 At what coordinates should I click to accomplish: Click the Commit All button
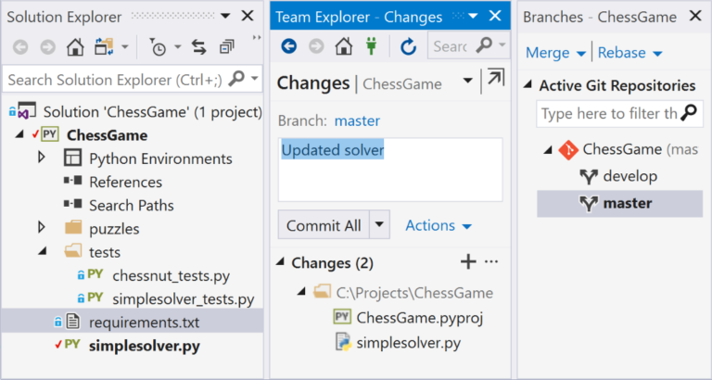click(x=324, y=225)
